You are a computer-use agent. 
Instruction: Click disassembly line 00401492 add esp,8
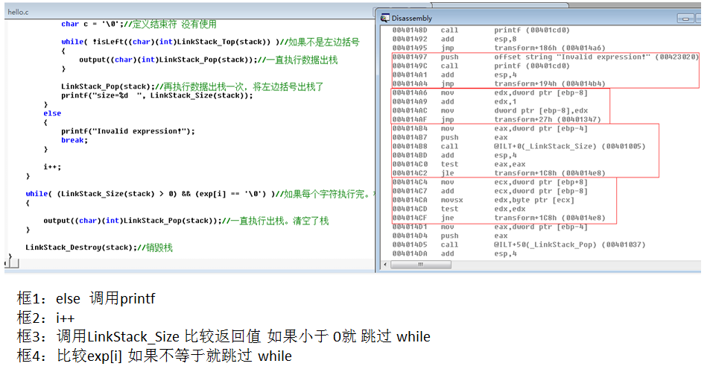tap(454, 40)
